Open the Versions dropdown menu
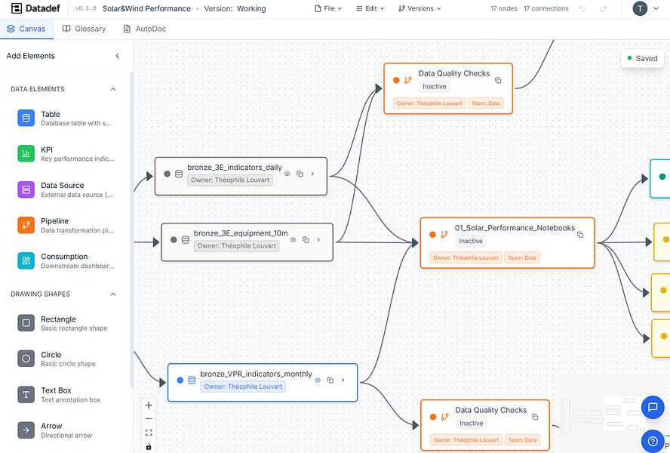 tap(420, 9)
